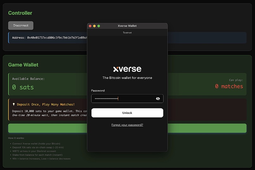Click the 'Game Wallet' heading
This screenshot has height=170, width=255.
click(x=23, y=65)
